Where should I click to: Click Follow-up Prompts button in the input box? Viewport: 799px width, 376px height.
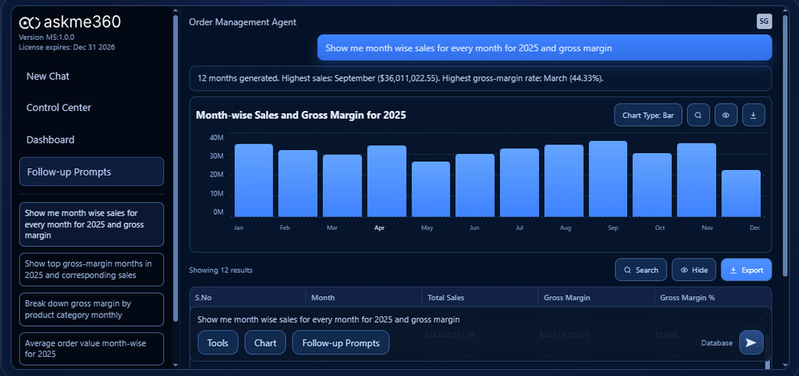pyautogui.click(x=341, y=342)
